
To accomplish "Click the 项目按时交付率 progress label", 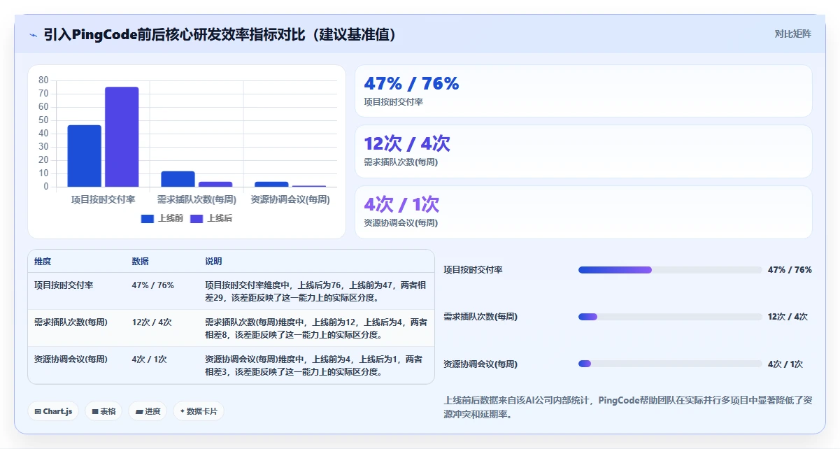I will tap(474, 270).
